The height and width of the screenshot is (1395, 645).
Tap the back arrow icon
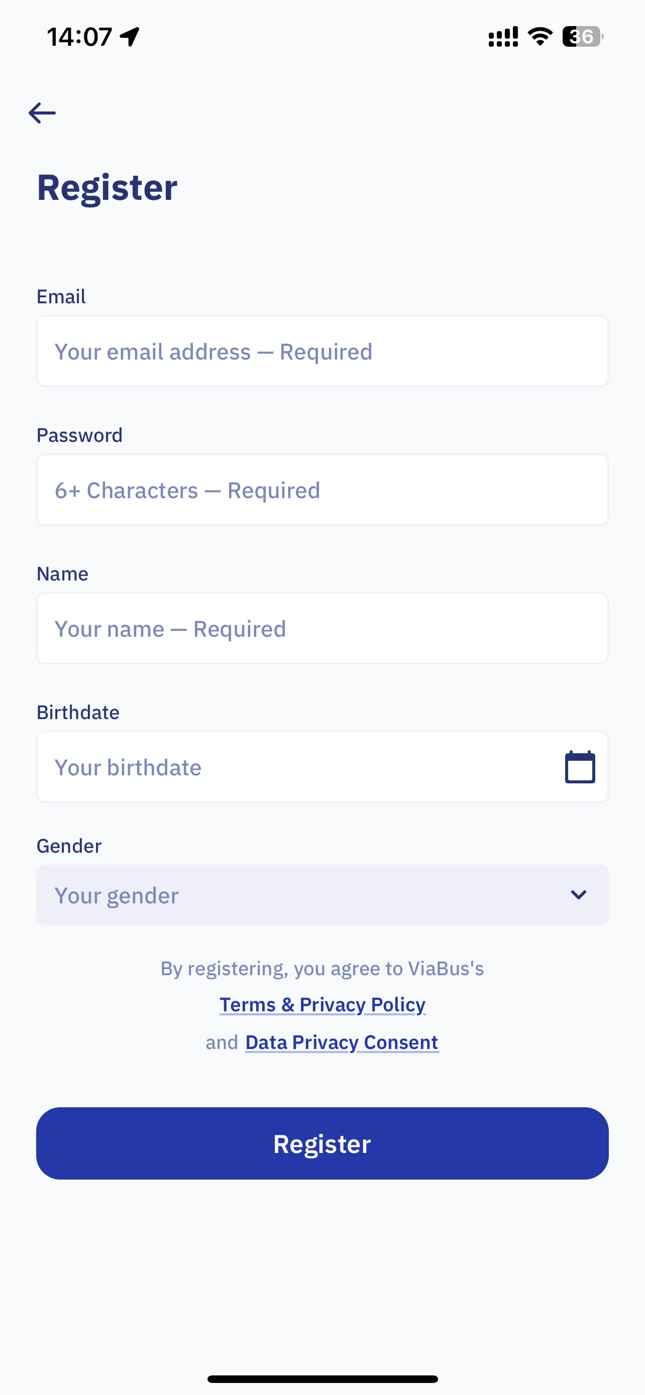42,112
